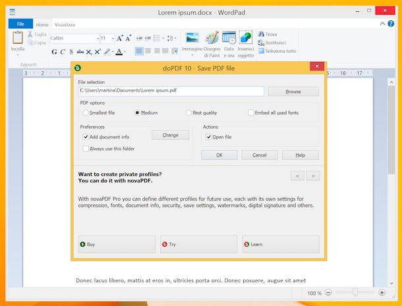Enable Embed all used fonts checkbox

pyautogui.click(x=251, y=113)
